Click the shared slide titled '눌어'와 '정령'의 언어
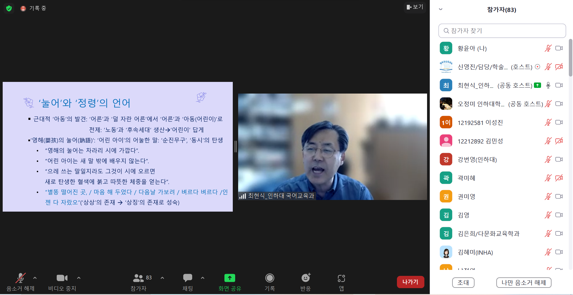This screenshot has height=295, width=573. (x=118, y=147)
